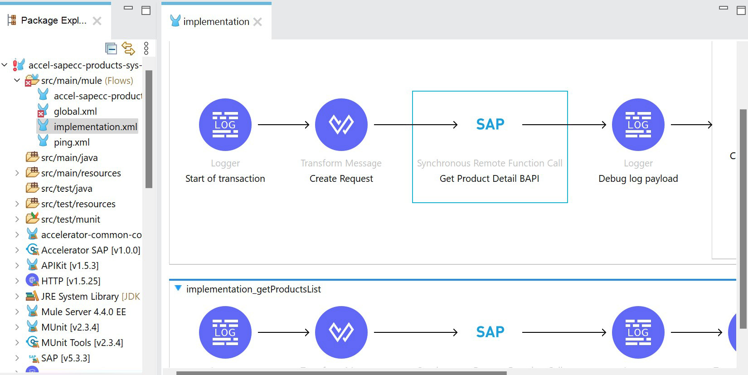Click the Package Explorer vertical scrollbar
Viewport: 748px width, 375px height.
tap(149, 129)
